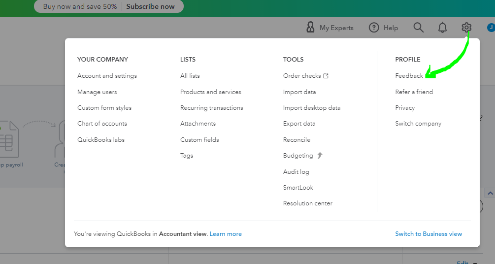Choose Reconcile under Tools
Screen dimensions: 495x264
coord(297,140)
